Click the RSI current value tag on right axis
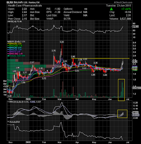This screenshot has width=141, height=144. click(x=135, y=27)
